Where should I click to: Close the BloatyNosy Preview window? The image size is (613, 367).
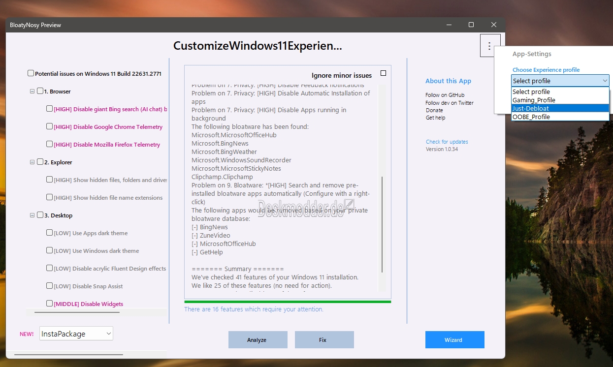pos(494,25)
